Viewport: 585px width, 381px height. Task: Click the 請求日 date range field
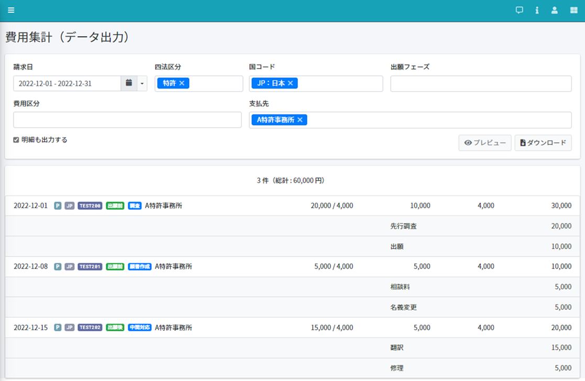(67, 83)
